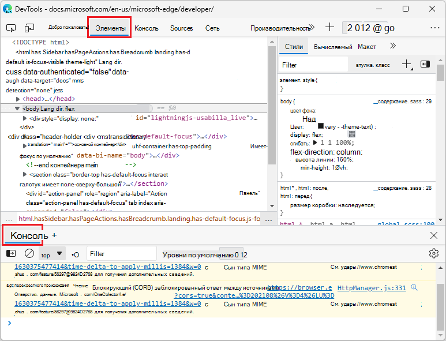Open the Элементы tab
Screen dimensions: 446x341
pyautogui.click(x=110, y=28)
